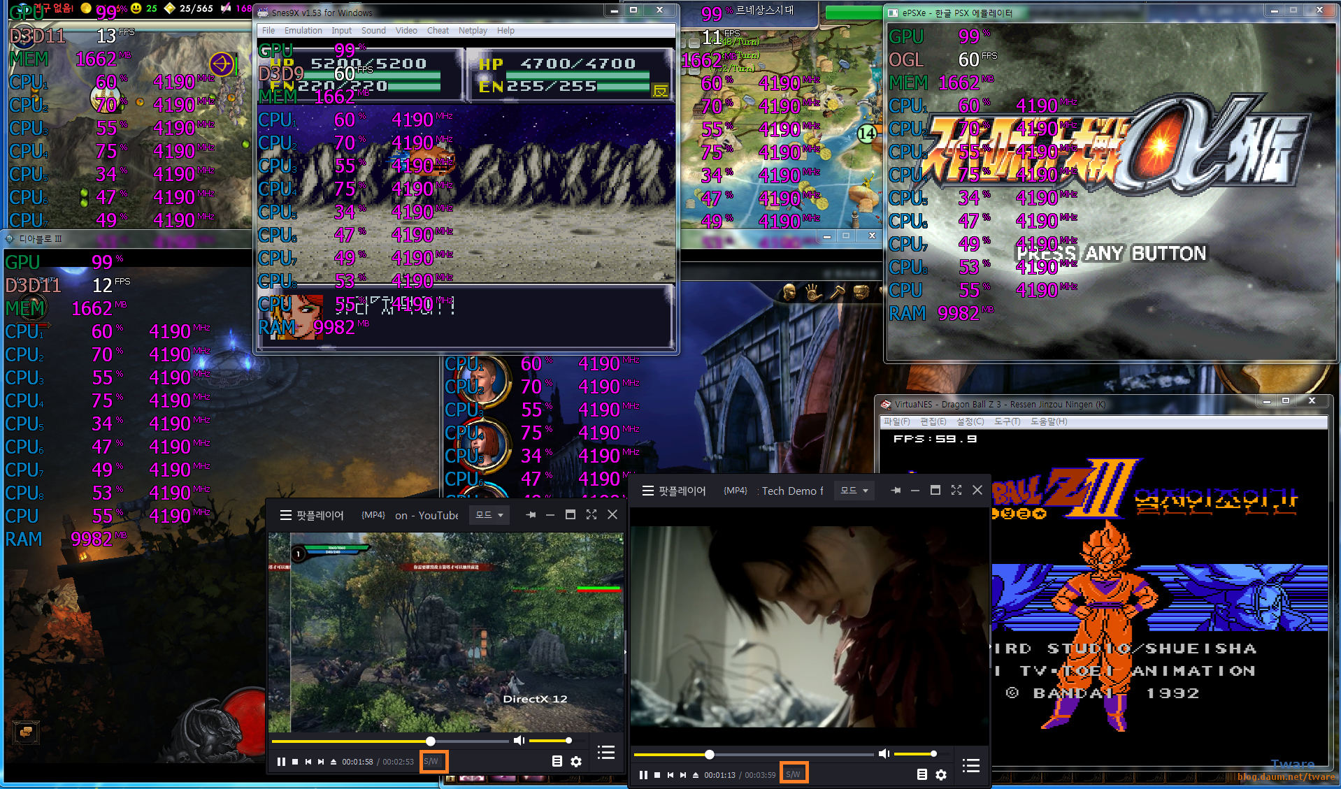This screenshot has height=789, width=1341.
Task: Pin Tech Demo PotPlayer window on top
Action: [x=896, y=491]
